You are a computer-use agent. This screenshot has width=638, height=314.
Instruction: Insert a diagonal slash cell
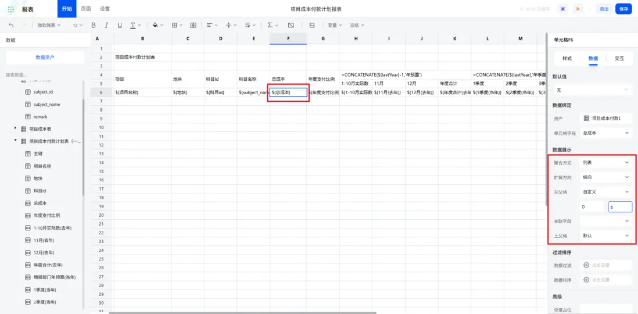(291, 25)
